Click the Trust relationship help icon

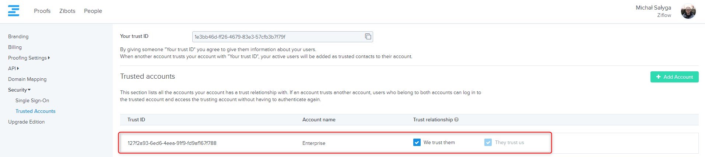456,119
